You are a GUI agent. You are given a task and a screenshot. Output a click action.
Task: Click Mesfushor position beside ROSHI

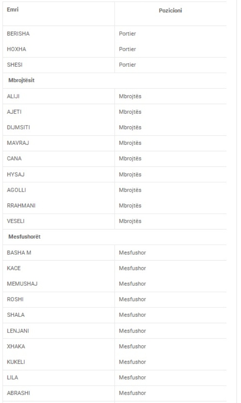[132, 299]
